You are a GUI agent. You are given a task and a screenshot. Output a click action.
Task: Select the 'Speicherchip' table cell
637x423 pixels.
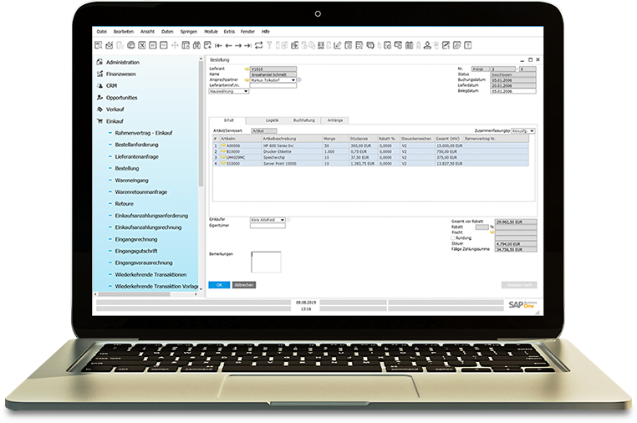coord(292,157)
